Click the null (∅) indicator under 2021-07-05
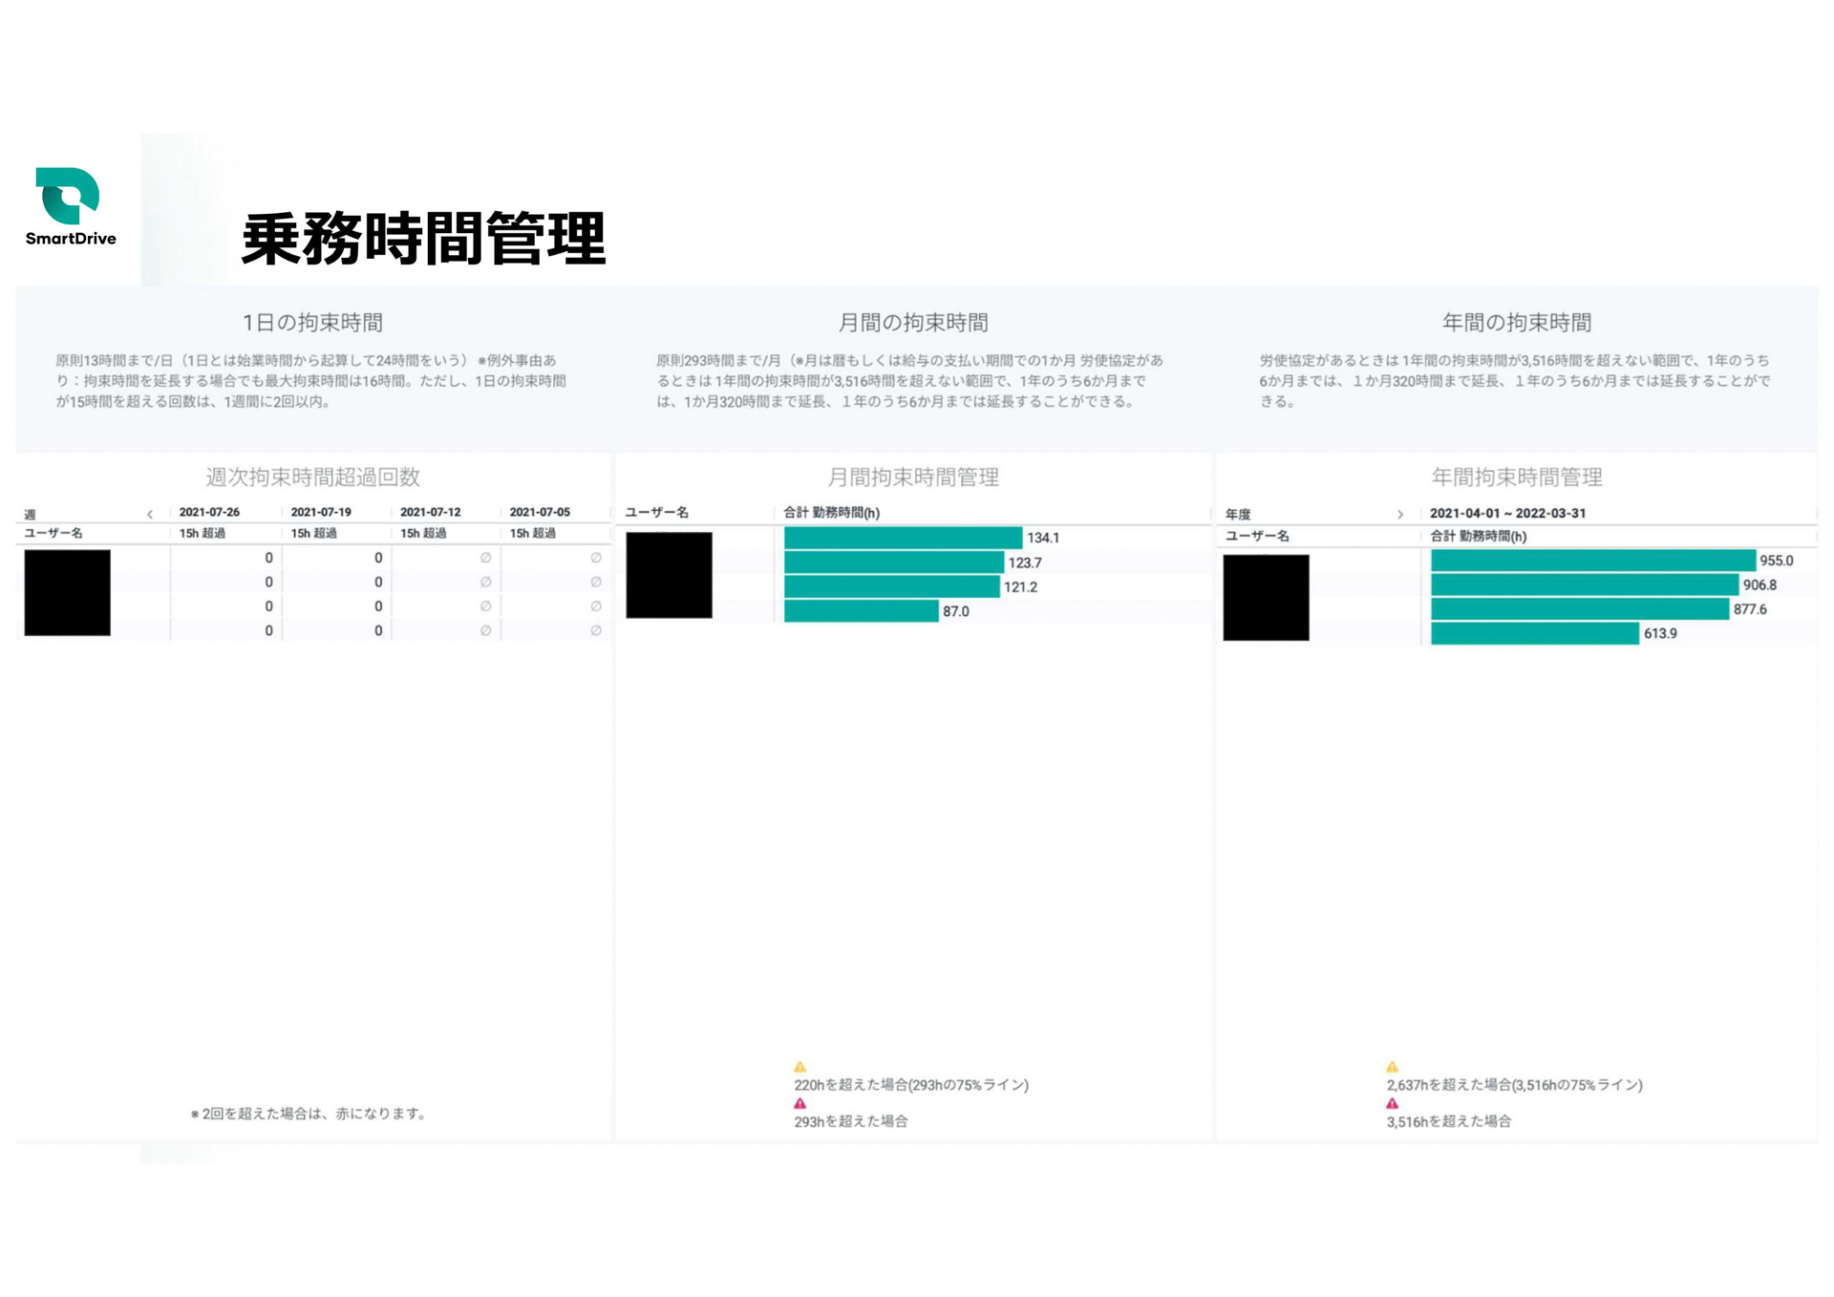Image resolution: width=1834 pixels, height=1297 pixels. coord(595,558)
